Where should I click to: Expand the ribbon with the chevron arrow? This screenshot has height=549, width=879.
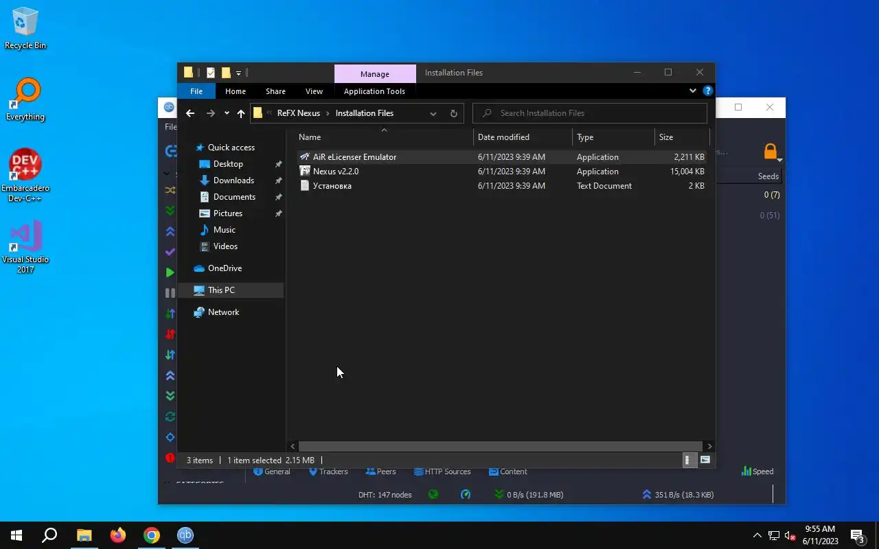point(692,91)
